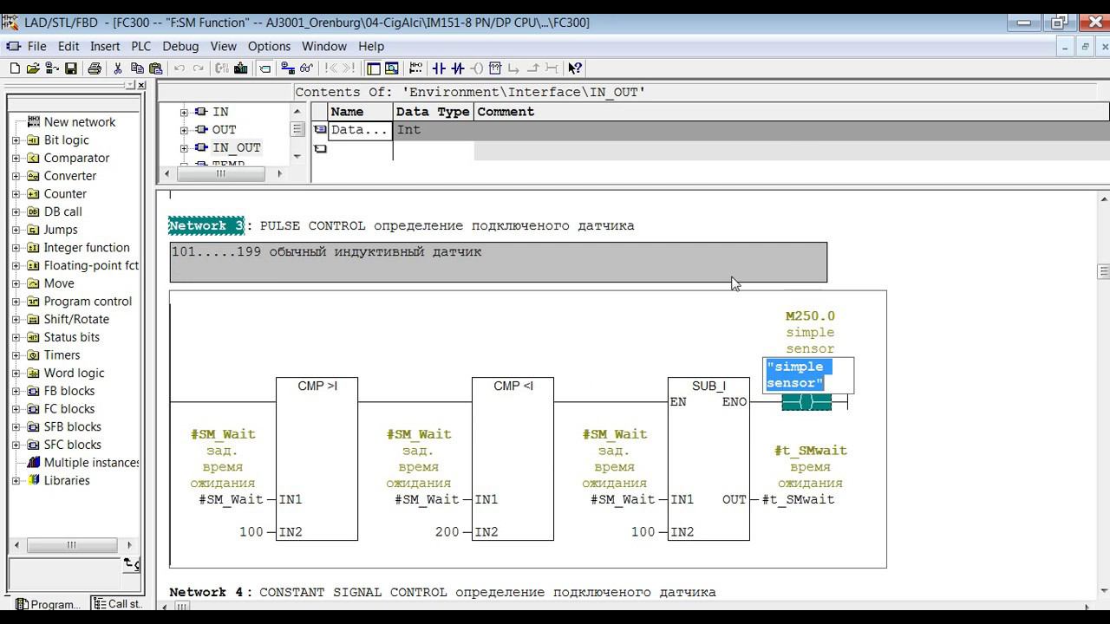The height and width of the screenshot is (624, 1110).
Task: Click the Cut scissors icon
Action: pos(117,68)
